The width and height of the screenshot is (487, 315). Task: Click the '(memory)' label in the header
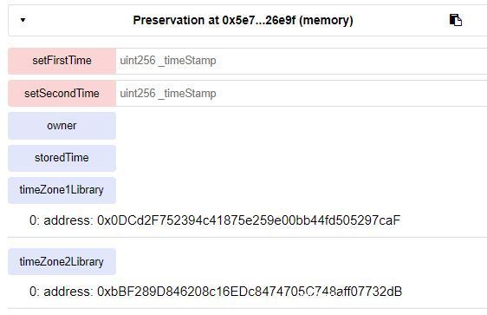click(326, 21)
